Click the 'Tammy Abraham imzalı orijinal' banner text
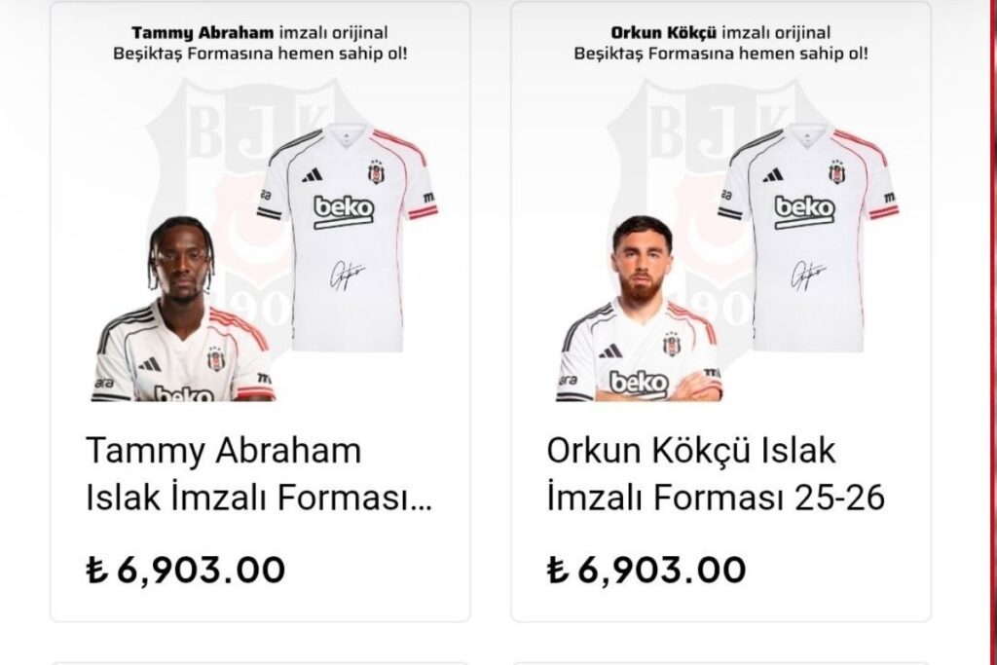The image size is (997, 665). pyautogui.click(x=259, y=32)
